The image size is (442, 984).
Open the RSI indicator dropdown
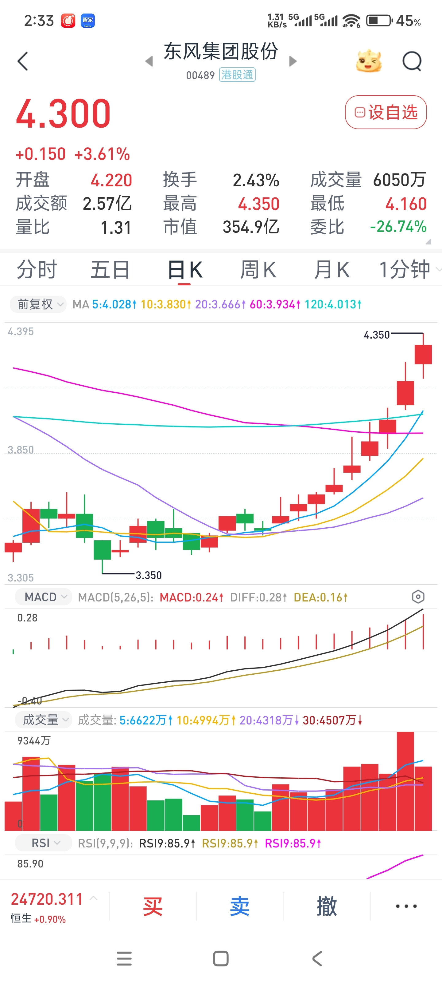click(x=44, y=843)
